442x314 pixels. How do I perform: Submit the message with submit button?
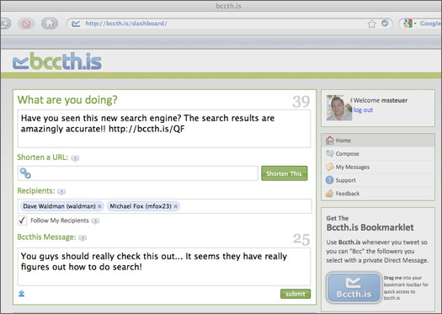tap(296, 294)
